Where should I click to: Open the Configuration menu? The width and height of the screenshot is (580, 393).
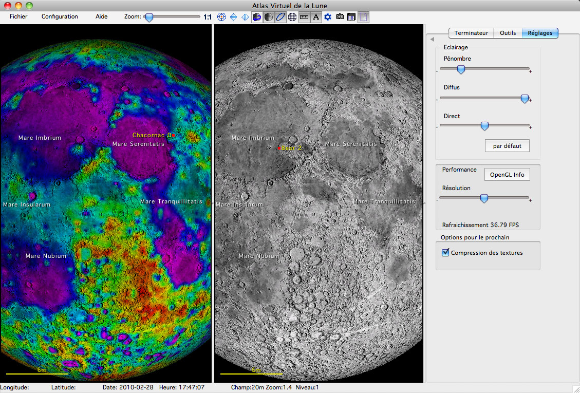pos(60,16)
